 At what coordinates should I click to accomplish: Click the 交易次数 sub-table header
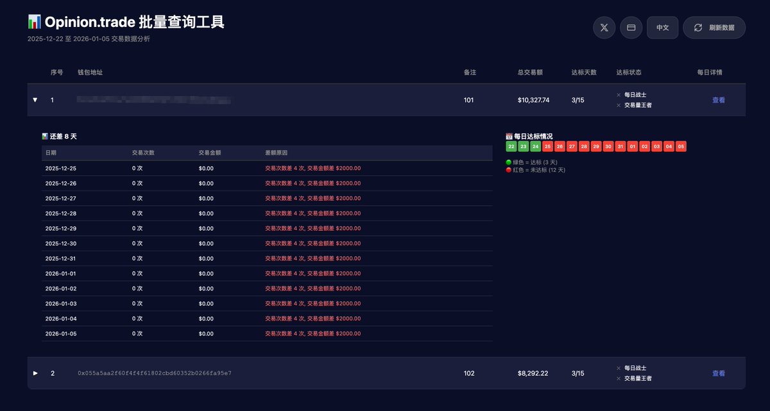coord(143,153)
